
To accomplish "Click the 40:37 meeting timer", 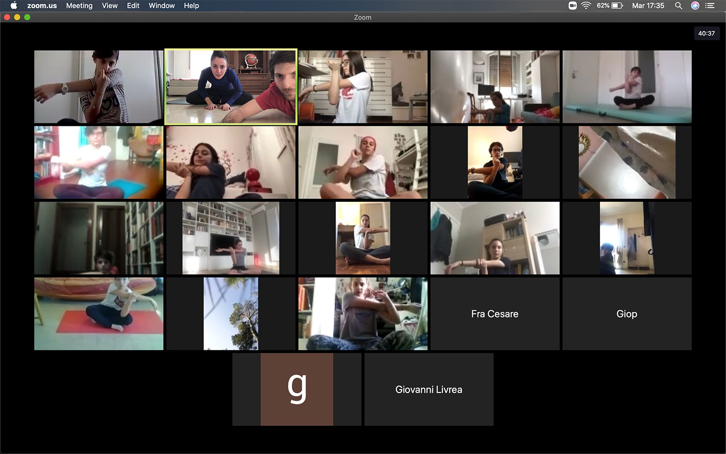I will tap(706, 33).
